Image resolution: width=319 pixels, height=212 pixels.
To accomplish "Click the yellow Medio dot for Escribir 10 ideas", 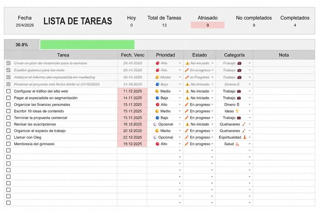I will 157,111.
